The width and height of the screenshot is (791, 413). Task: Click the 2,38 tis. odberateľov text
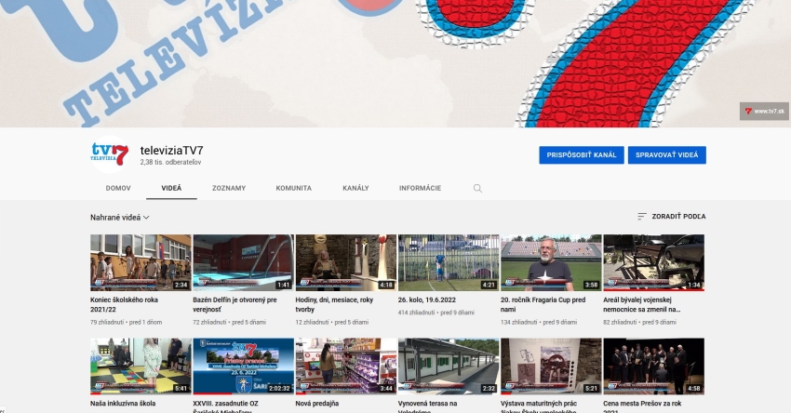click(170, 163)
